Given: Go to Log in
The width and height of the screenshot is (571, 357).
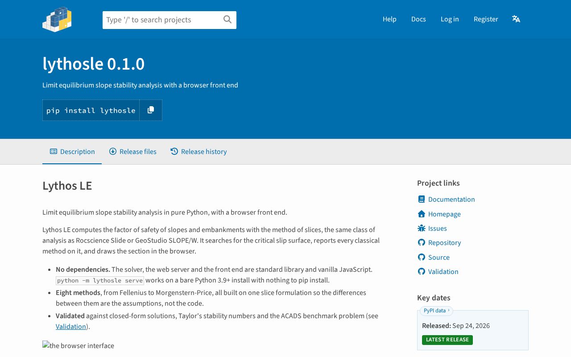Looking at the screenshot, I should click(450, 19).
